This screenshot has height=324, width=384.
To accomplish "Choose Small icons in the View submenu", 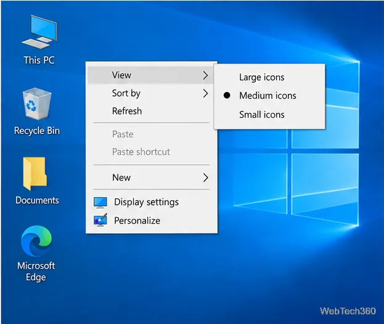I will (269, 115).
